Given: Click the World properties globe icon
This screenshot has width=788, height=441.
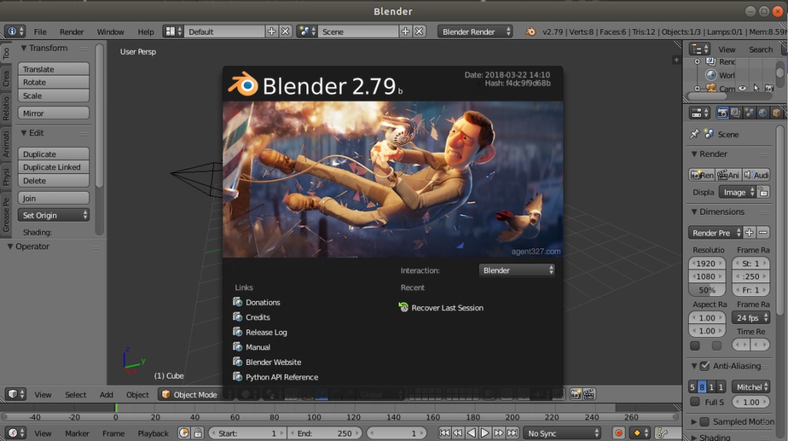Looking at the screenshot, I should pyautogui.click(x=763, y=112).
